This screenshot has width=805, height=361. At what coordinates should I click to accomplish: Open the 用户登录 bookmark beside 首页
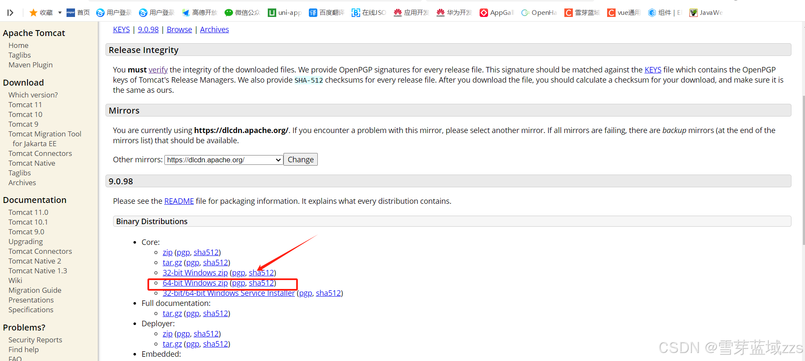(x=114, y=13)
